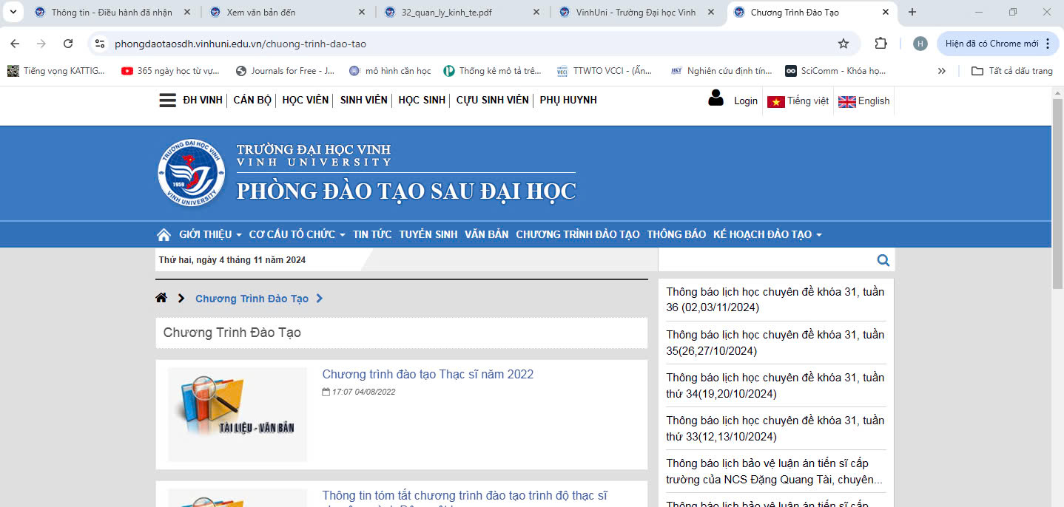The image size is (1064, 507).
Task: Switch language to Tiếng việt
Action: click(798, 101)
